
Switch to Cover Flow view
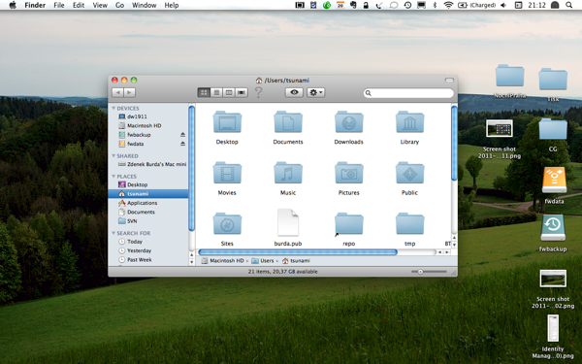point(242,92)
